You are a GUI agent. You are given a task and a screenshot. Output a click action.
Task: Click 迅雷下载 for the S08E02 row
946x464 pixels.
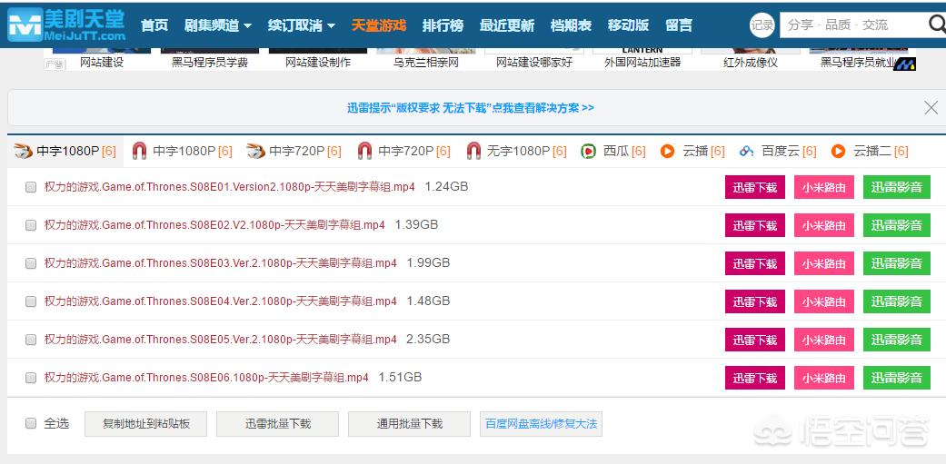tap(755, 225)
